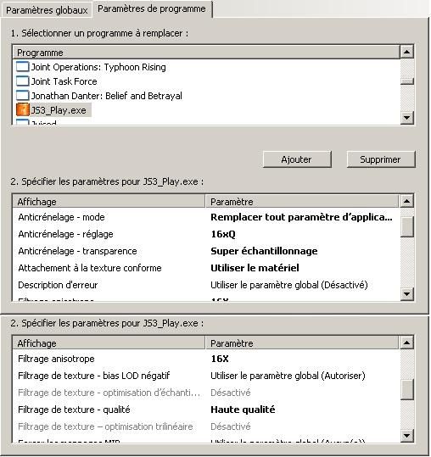Click the up arrow of first settings list

pyautogui.click(x=406, y=201)
